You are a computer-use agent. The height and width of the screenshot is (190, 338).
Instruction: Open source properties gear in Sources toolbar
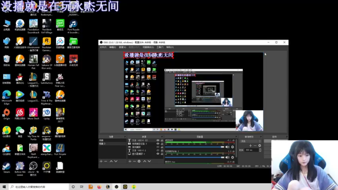tap(139, 161)
